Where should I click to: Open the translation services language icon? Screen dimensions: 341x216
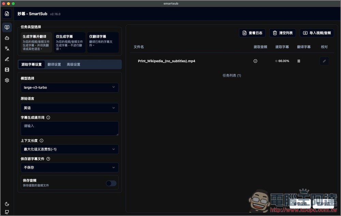7,48
